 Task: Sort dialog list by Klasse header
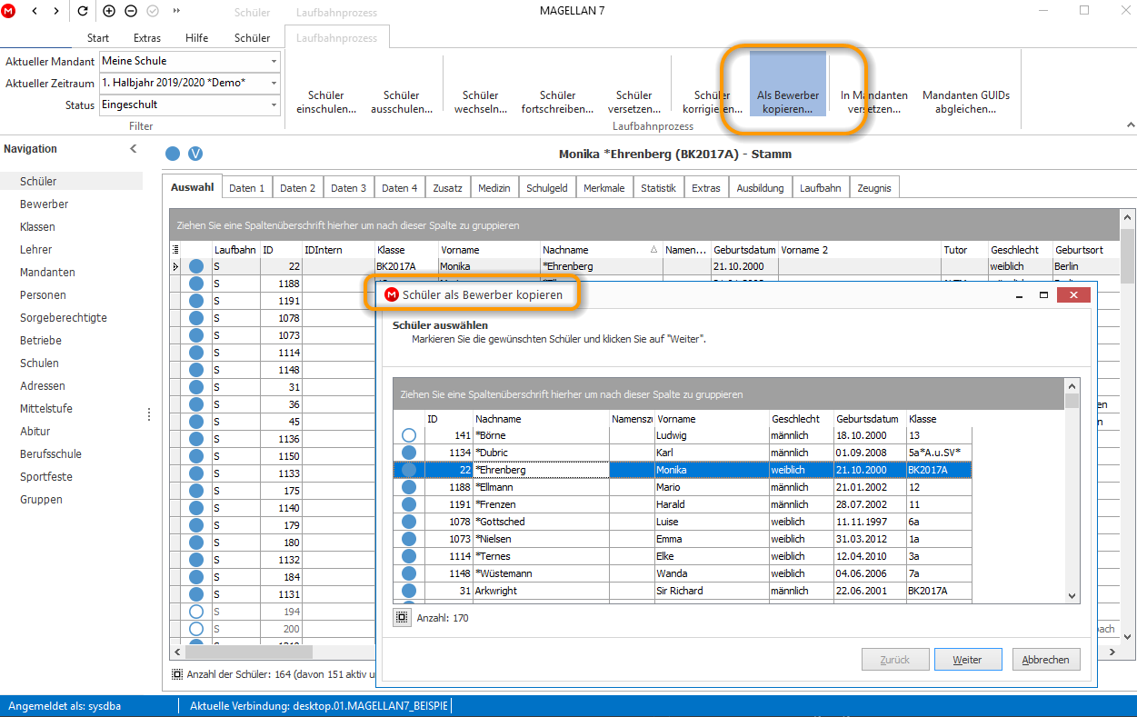(x=939, y=419)
